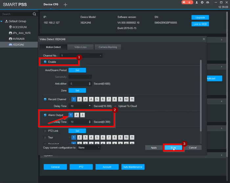
Task: Open the settings gear icon
Action: tap(202, 2)
